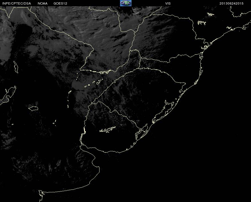Click the small reservoir outline below the timestamp
The width and height of the screenshot is (251, 202).
pos(211,14)
